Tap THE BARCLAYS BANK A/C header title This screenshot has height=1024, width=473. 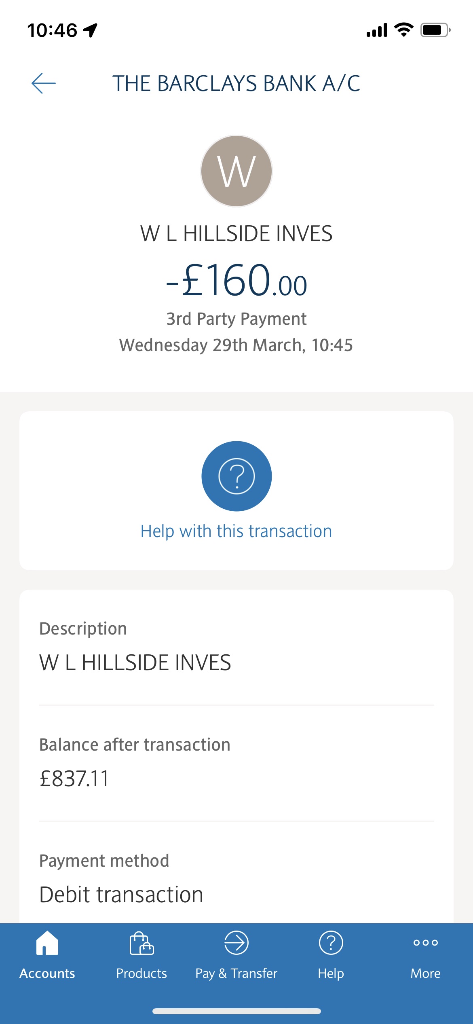pyautogui.click(x=236, y=83)
